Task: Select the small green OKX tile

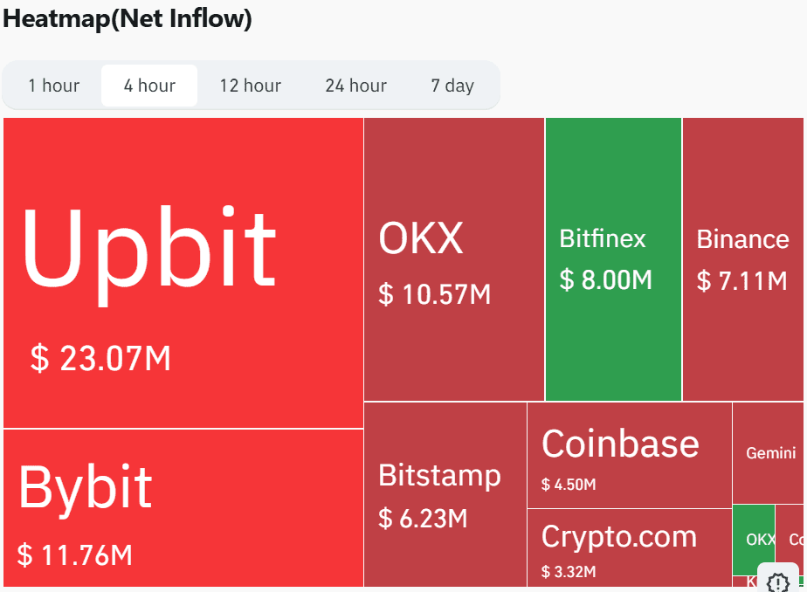Action: tap(756, 540)
